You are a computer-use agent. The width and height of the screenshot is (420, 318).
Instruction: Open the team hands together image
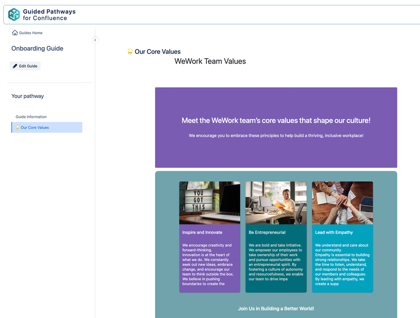tap(343, 203)
